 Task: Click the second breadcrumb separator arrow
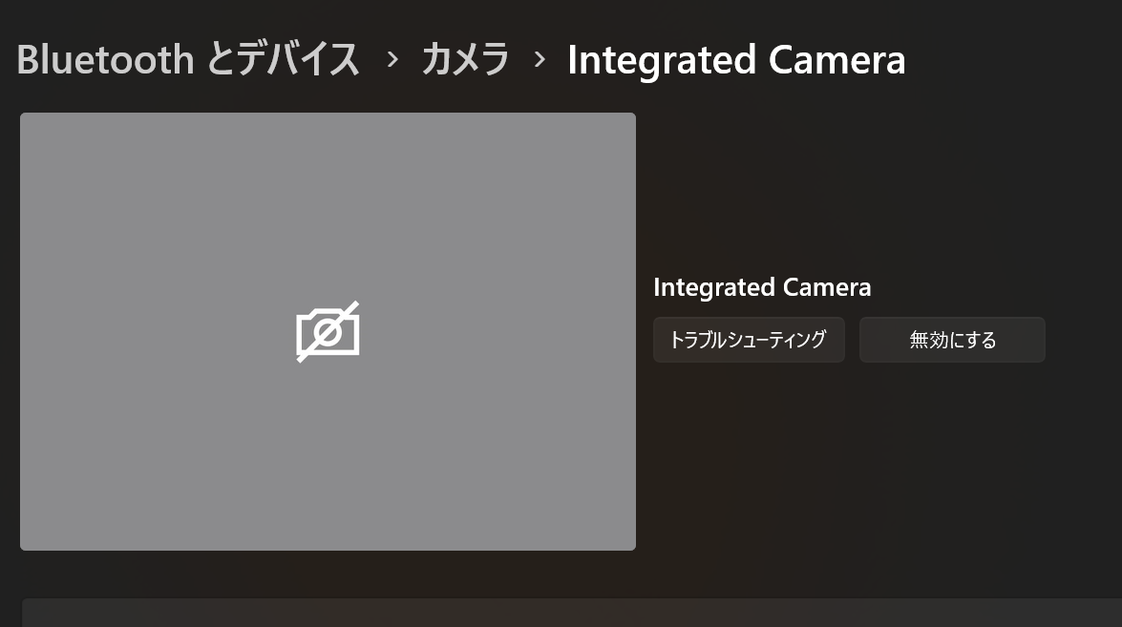[x=540, y=59]
